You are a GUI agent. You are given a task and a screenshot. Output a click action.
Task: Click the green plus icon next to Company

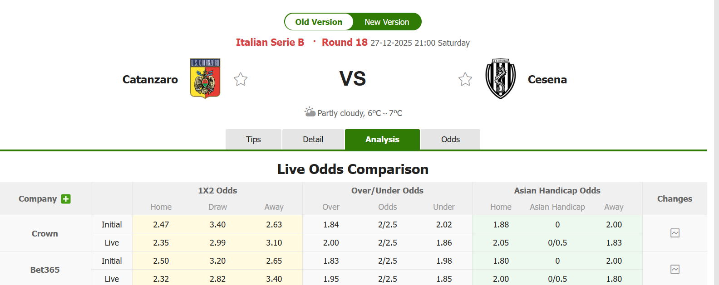66,199
